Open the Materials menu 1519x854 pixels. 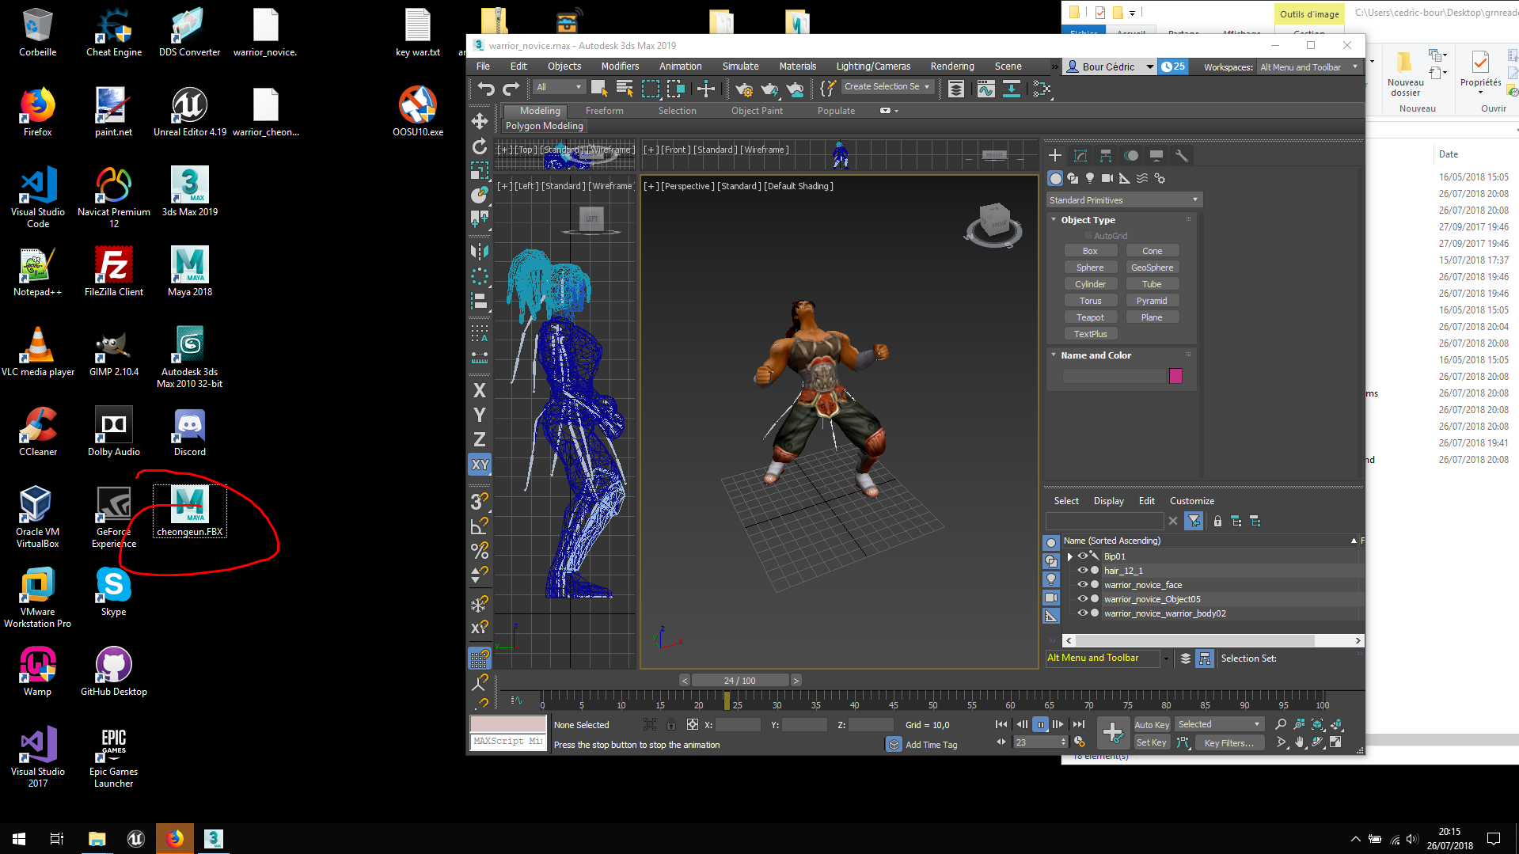pos(797,66)
